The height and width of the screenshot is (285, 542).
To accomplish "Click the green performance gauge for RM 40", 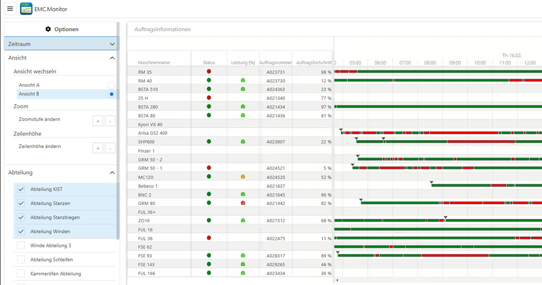I will (243, 80).
